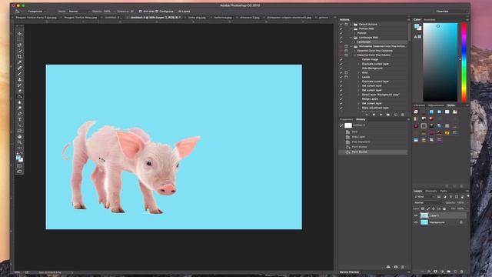Screen dimensions: 492x277
Task: Select the Move tool
Action: [x=19, y=34]
